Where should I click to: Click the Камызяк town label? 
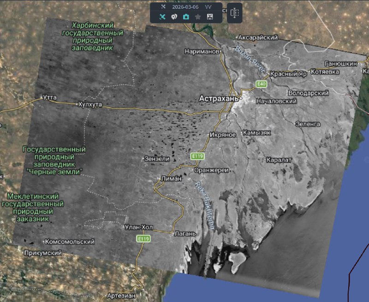pos(256,132)
